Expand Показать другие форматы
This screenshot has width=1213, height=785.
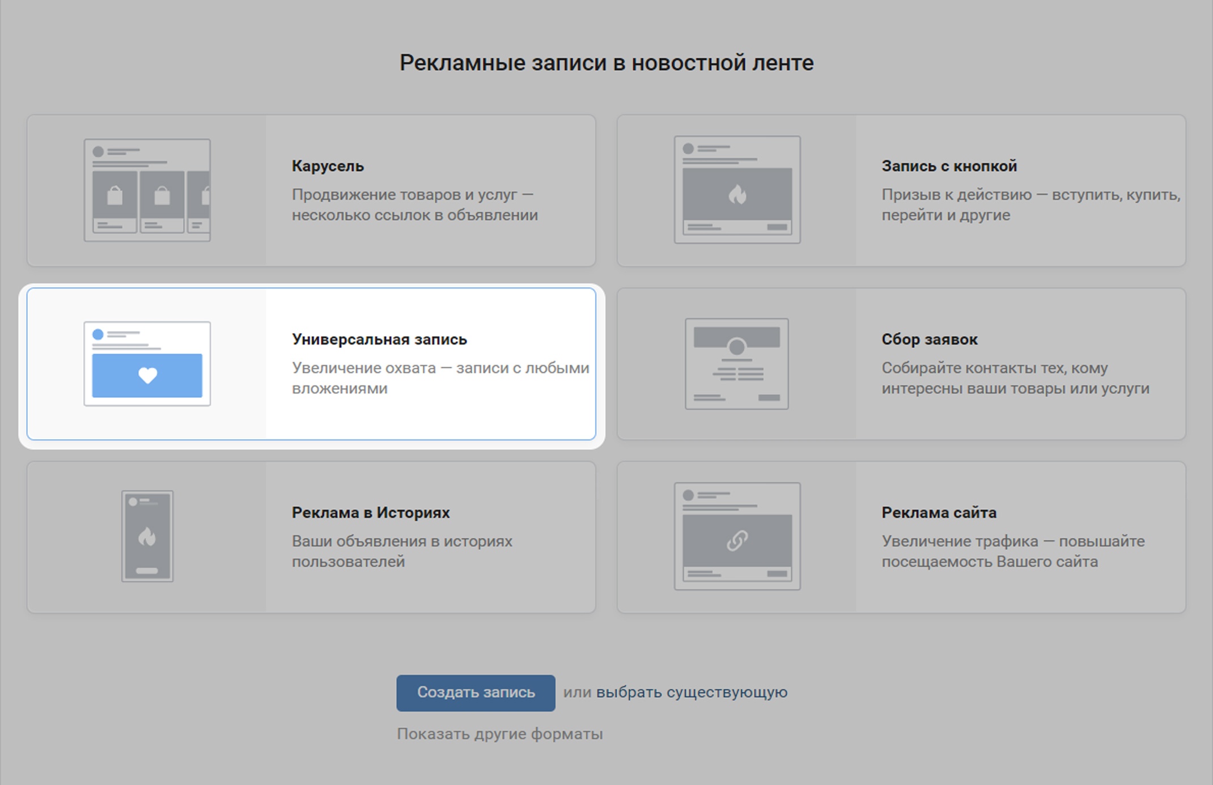(x=499, y=734)
